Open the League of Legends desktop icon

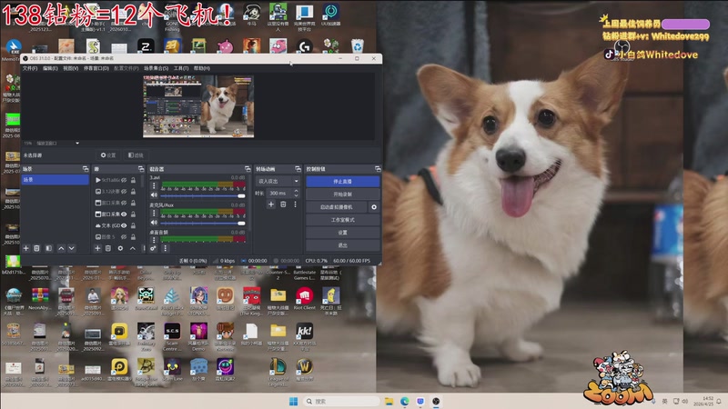[278, 366]
